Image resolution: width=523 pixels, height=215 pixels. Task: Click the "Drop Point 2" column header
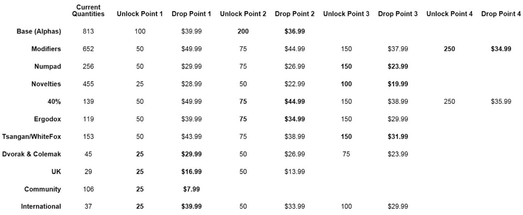(294, 14)
